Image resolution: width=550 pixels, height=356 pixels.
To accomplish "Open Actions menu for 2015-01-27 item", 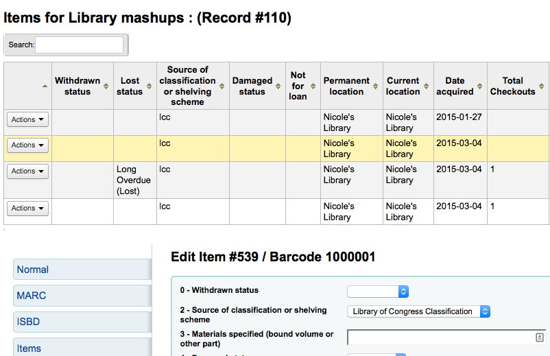I will pos(27,119).
